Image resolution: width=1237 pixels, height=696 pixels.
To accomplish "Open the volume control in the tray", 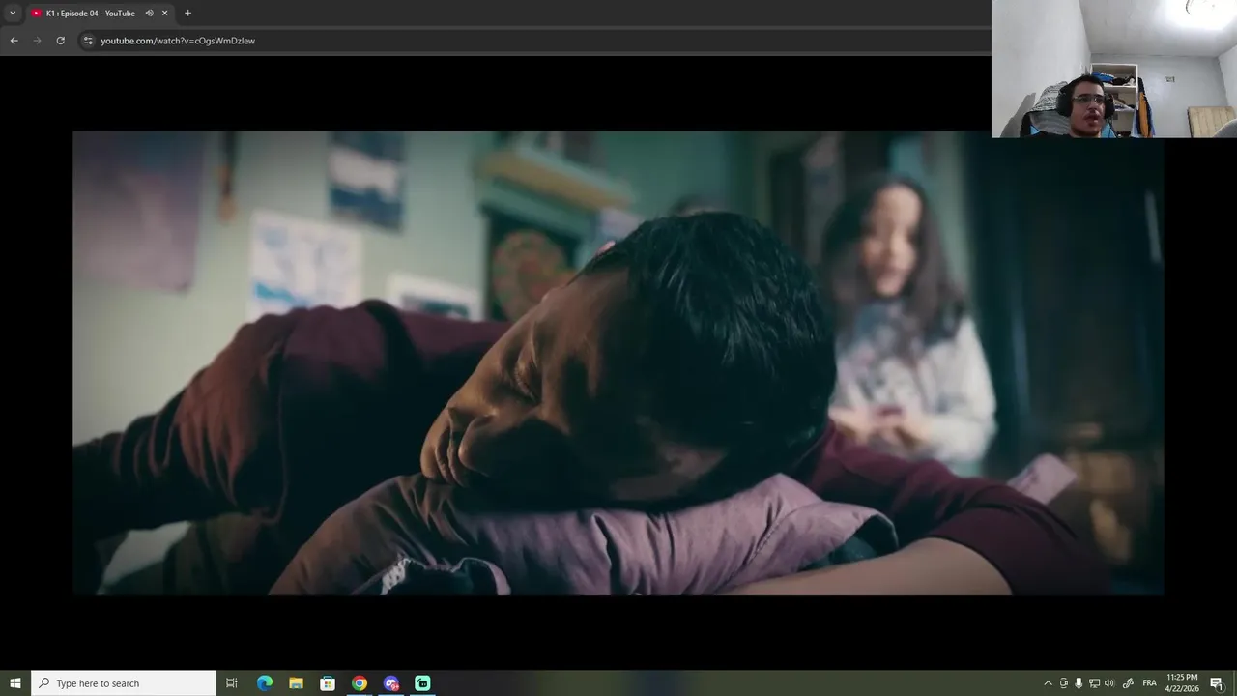I will pos(1109,683).
